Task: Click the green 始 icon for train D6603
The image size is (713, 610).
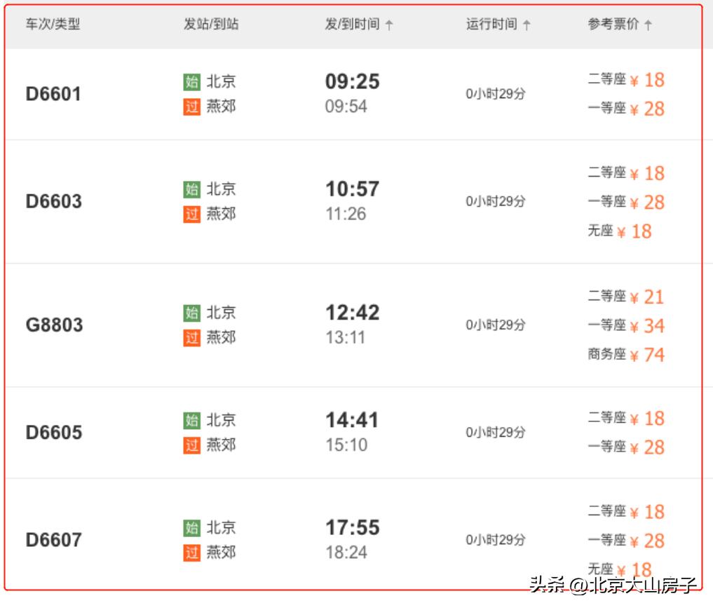Action: point(191,189)
